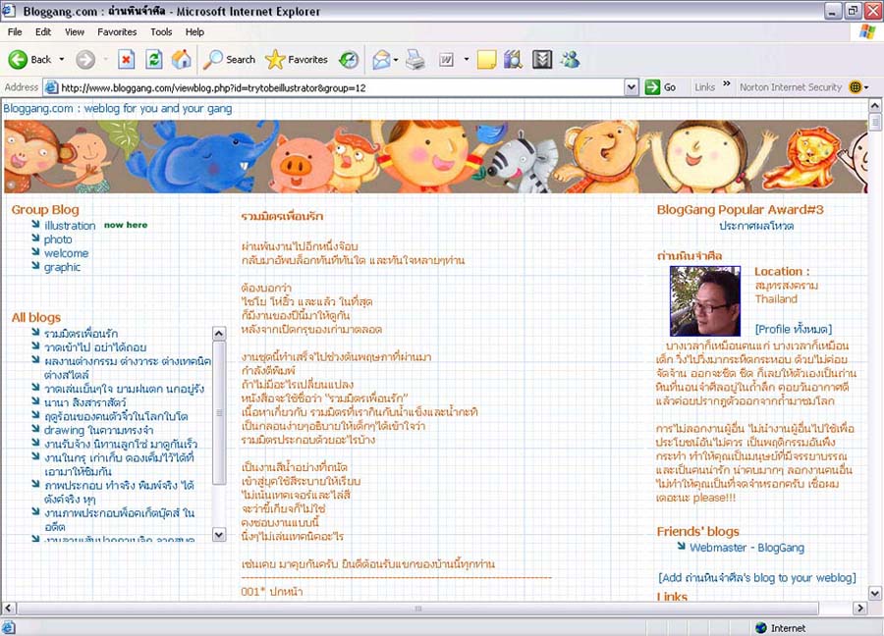Image resolution: width=884 pixels, height=636 pixels.
Task: Open the Edit menu
Action: tap(43, 32)
